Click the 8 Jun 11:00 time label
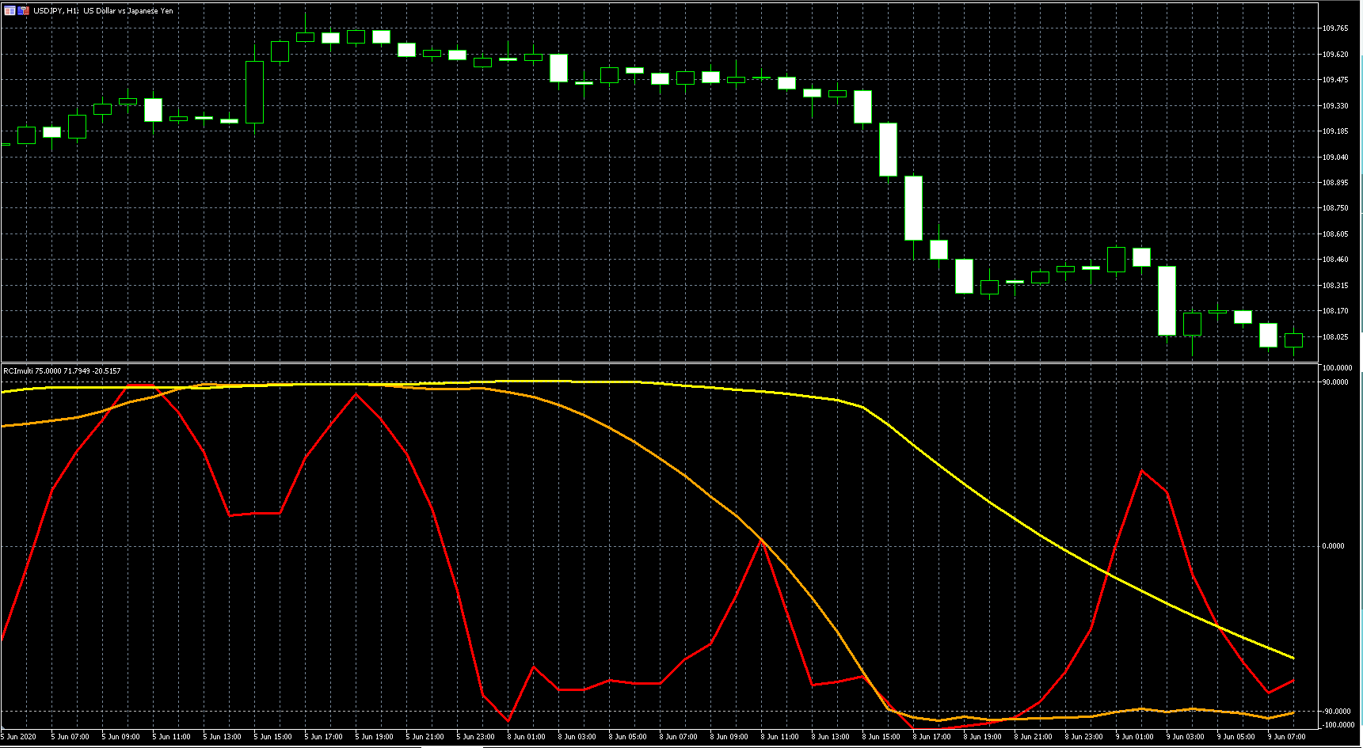Image resolution: width=1363 pixels, height=748 pixels. pos(779,737)
